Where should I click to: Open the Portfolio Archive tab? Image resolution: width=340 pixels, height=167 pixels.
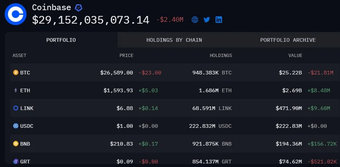click(288, 40)
